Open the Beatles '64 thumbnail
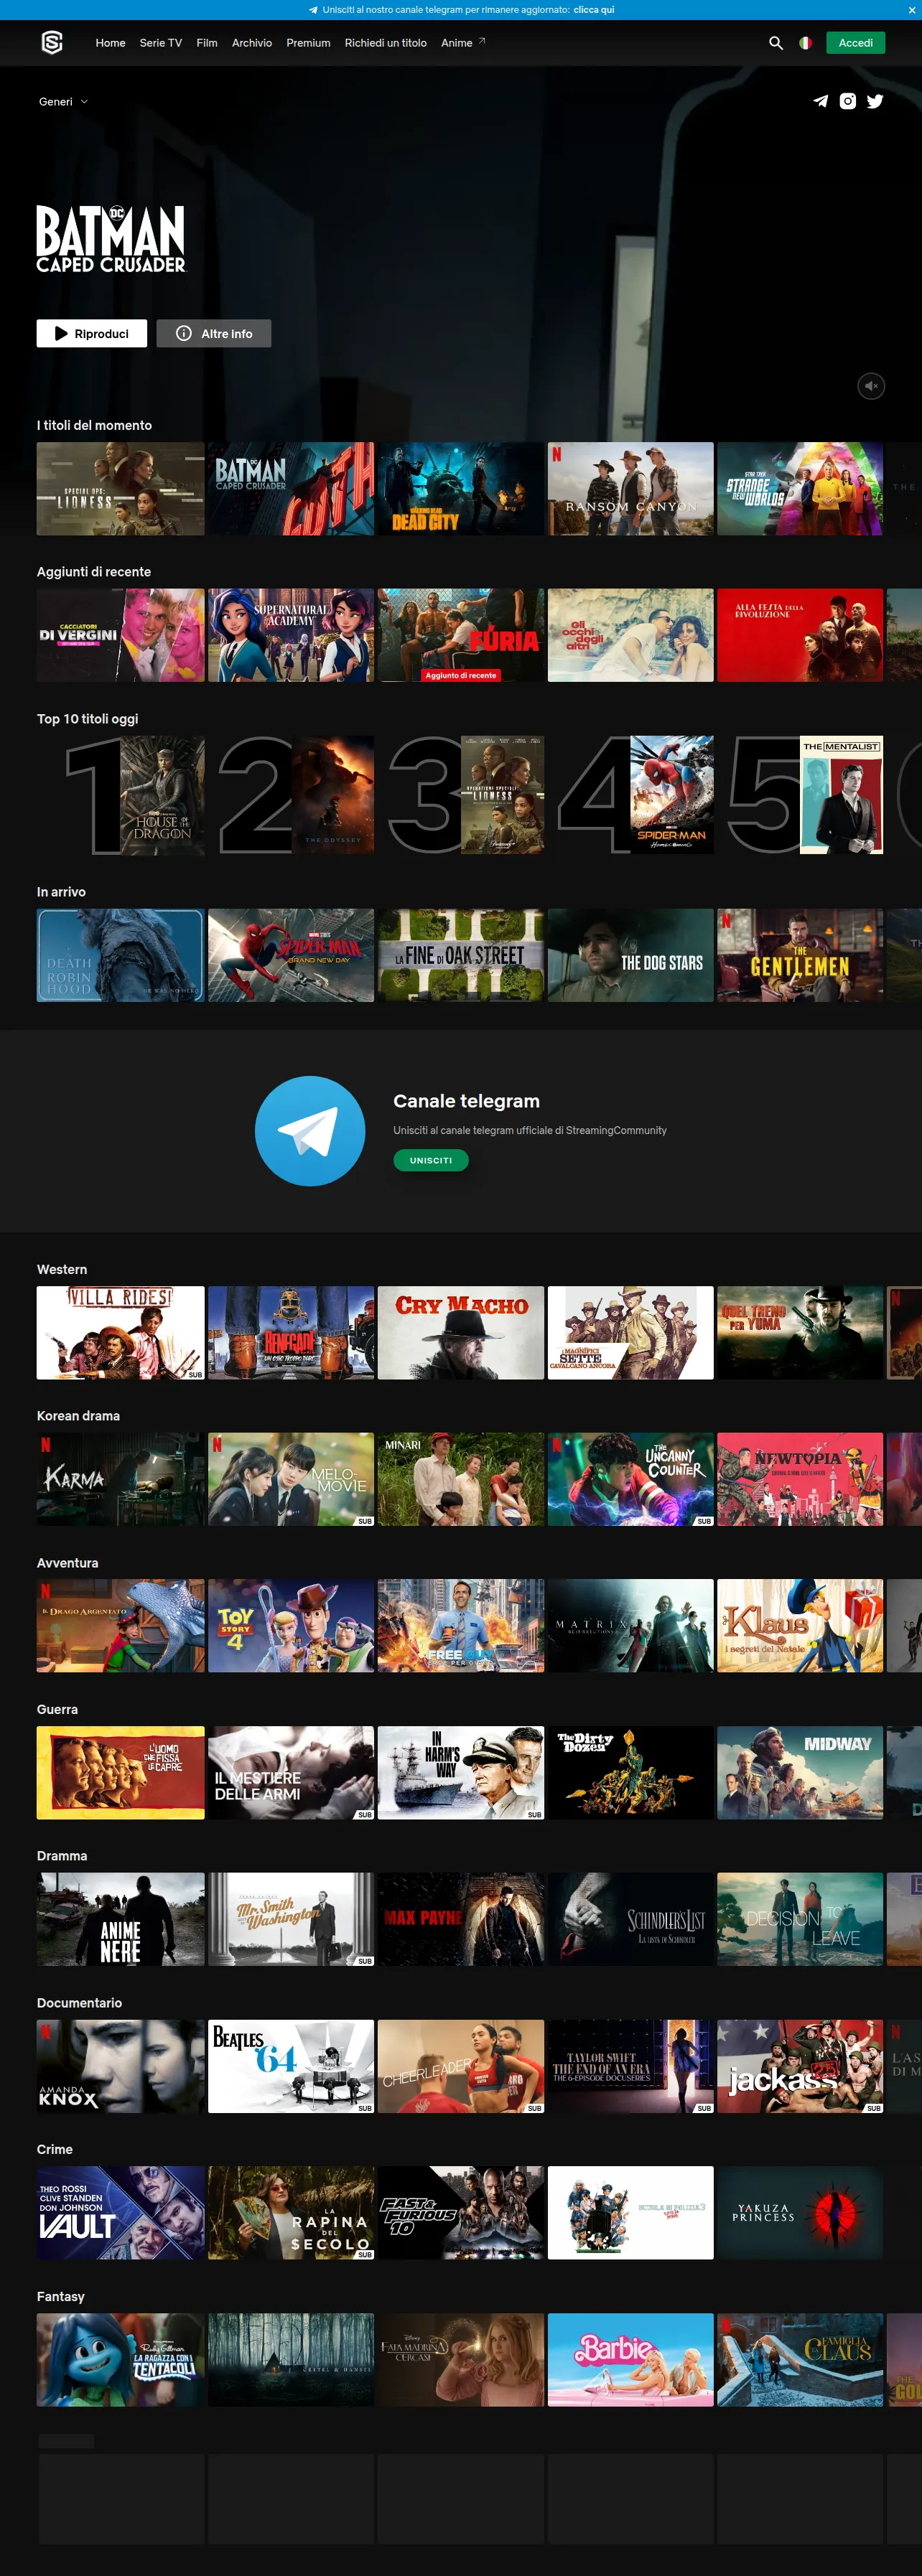The image size is (922, 2576). coord(291,2066)
